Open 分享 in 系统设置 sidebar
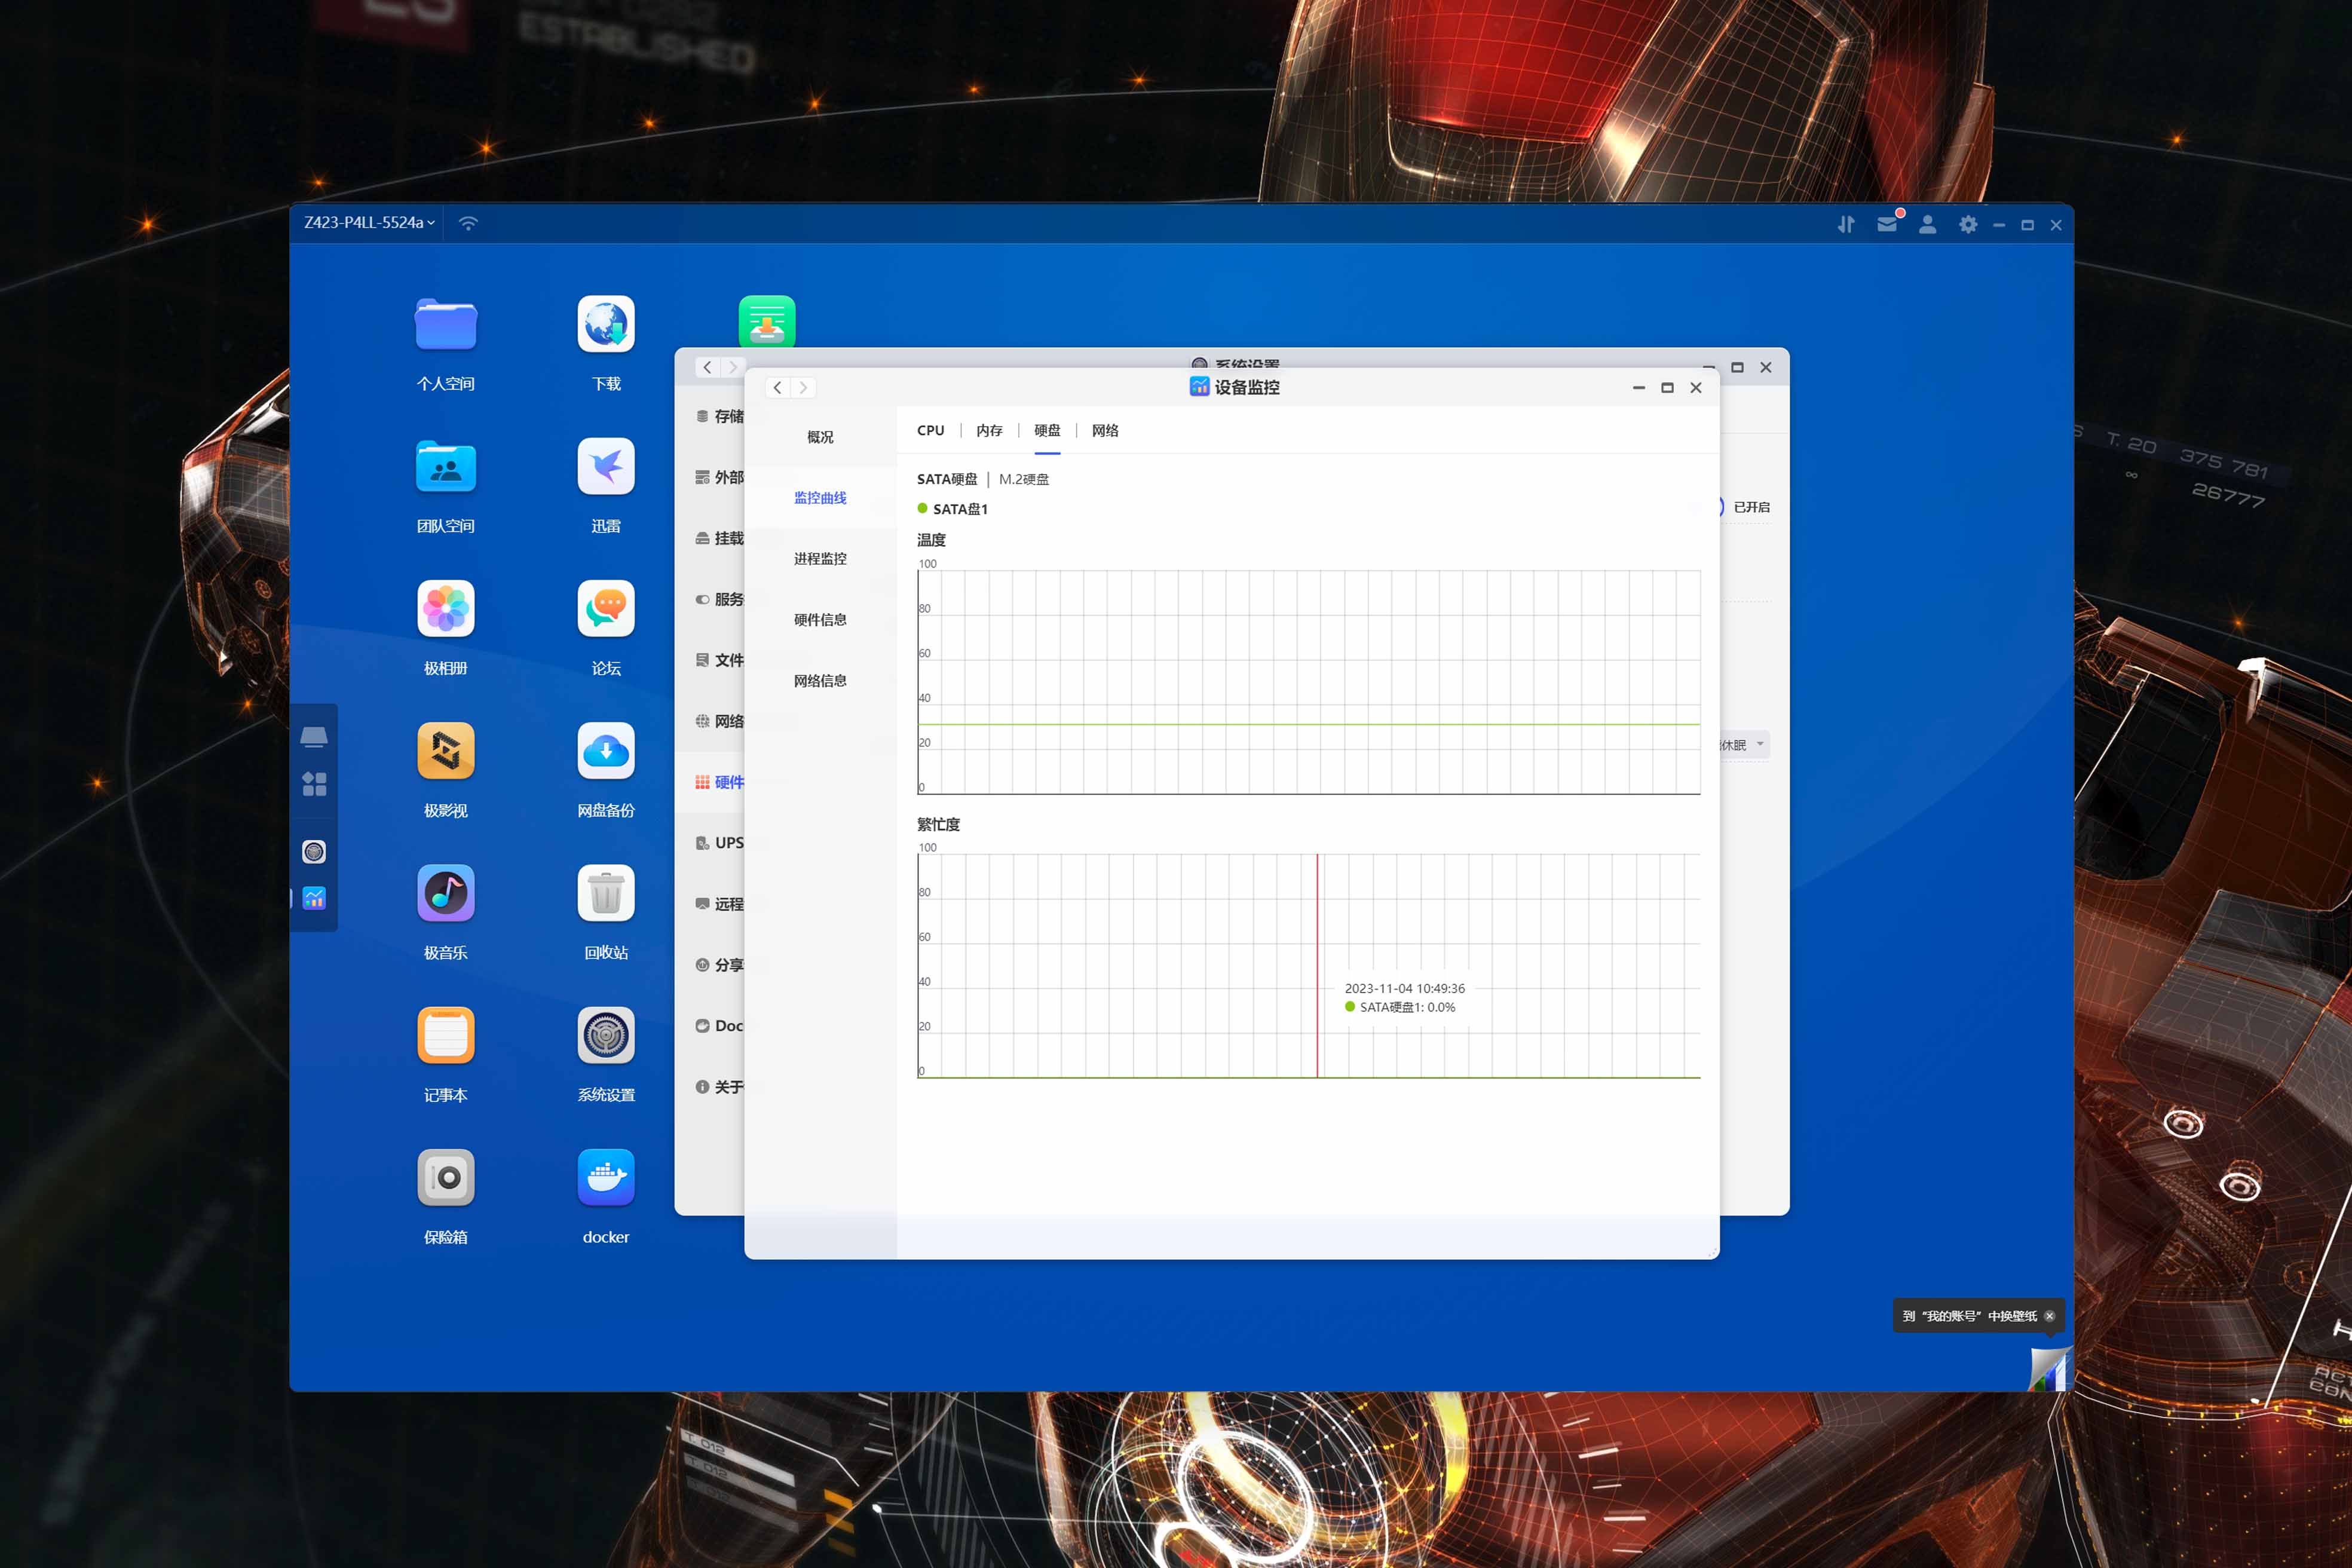This screenshot has width=2352, height=1568. [x=720, y=965]
